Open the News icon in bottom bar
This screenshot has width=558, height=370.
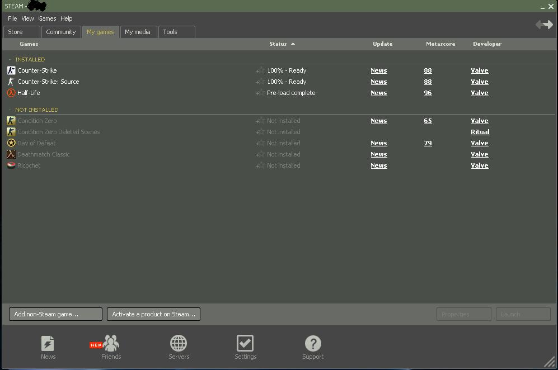coord(48,343)
